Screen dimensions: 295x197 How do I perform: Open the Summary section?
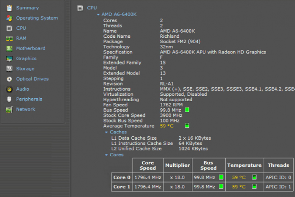[x=27, y=8]
